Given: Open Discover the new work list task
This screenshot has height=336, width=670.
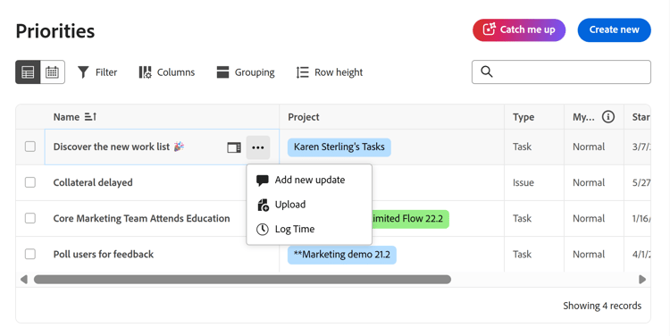Looking at the screenshot, I should coord(112,147).
